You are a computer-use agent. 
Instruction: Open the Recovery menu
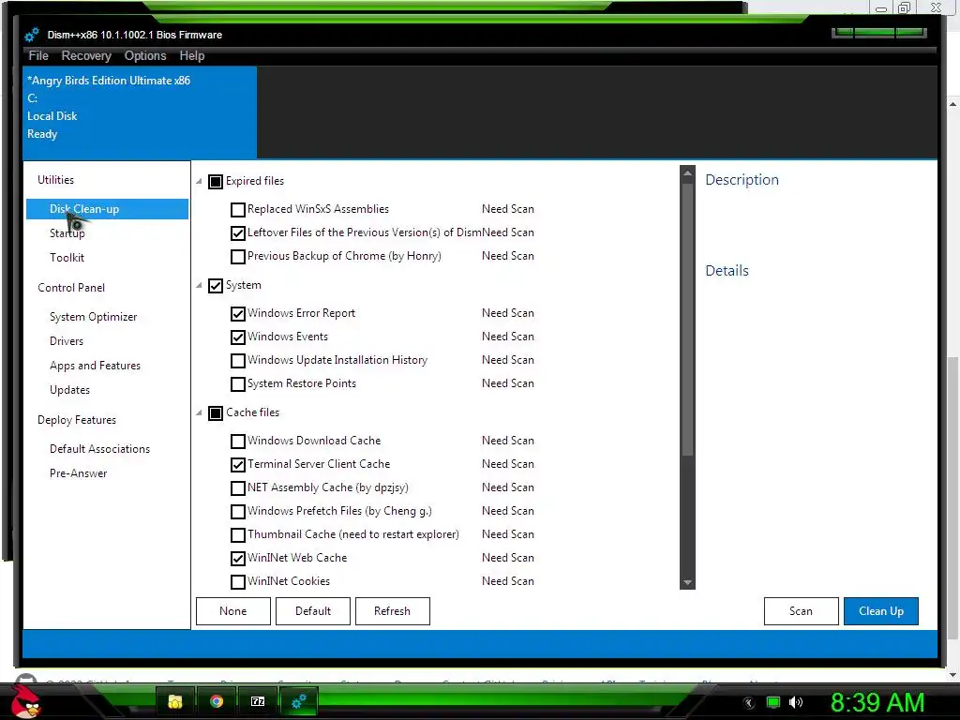pos(86,55)
